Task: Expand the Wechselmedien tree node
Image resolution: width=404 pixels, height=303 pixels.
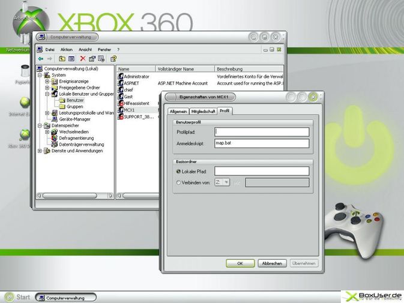Action: 47,132
